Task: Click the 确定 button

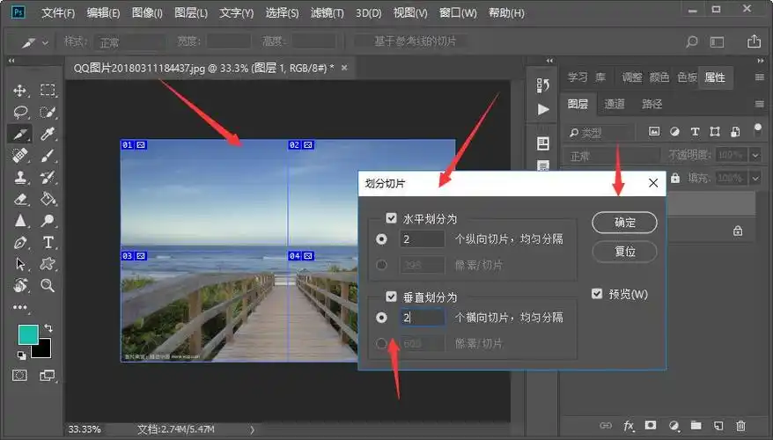Action: pos(624,222)
